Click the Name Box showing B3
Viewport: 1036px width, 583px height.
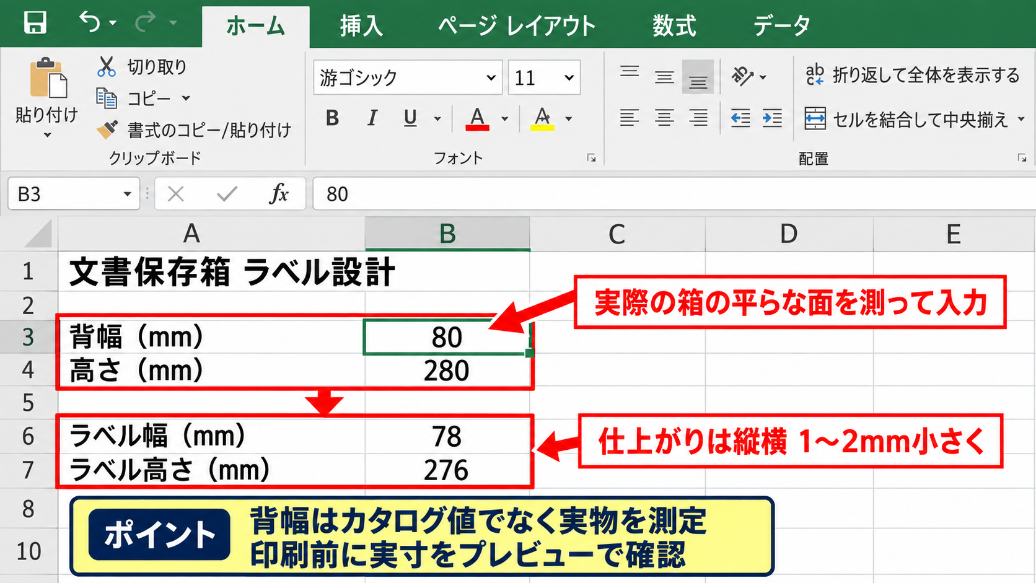click(x=74, y=194)
